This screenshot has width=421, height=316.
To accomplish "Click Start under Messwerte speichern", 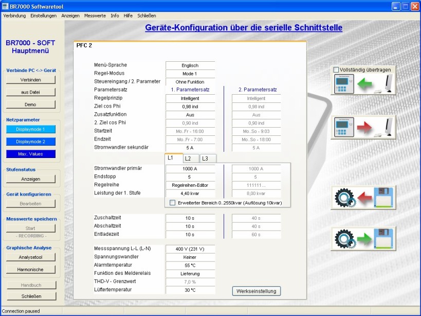I will coord(31,229).
